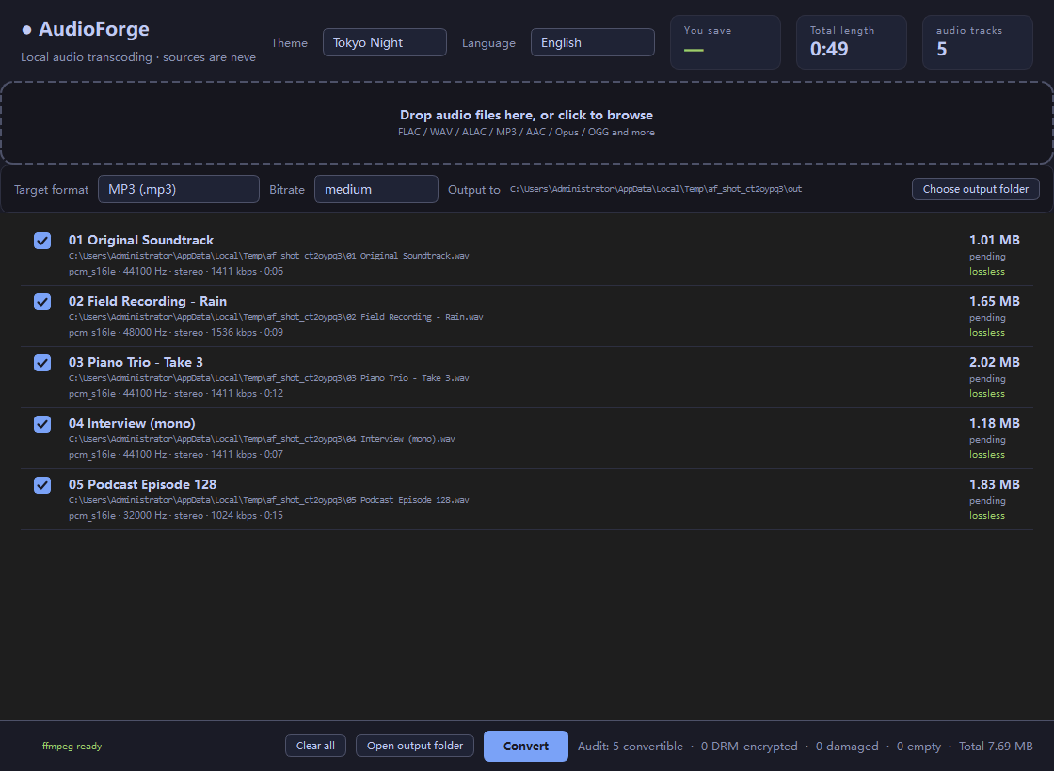Viewport: 1054px width, 771px height.
Task: Toggle checkbox for 05 Podcast Episode 128
Action: (x=42, y=485)
